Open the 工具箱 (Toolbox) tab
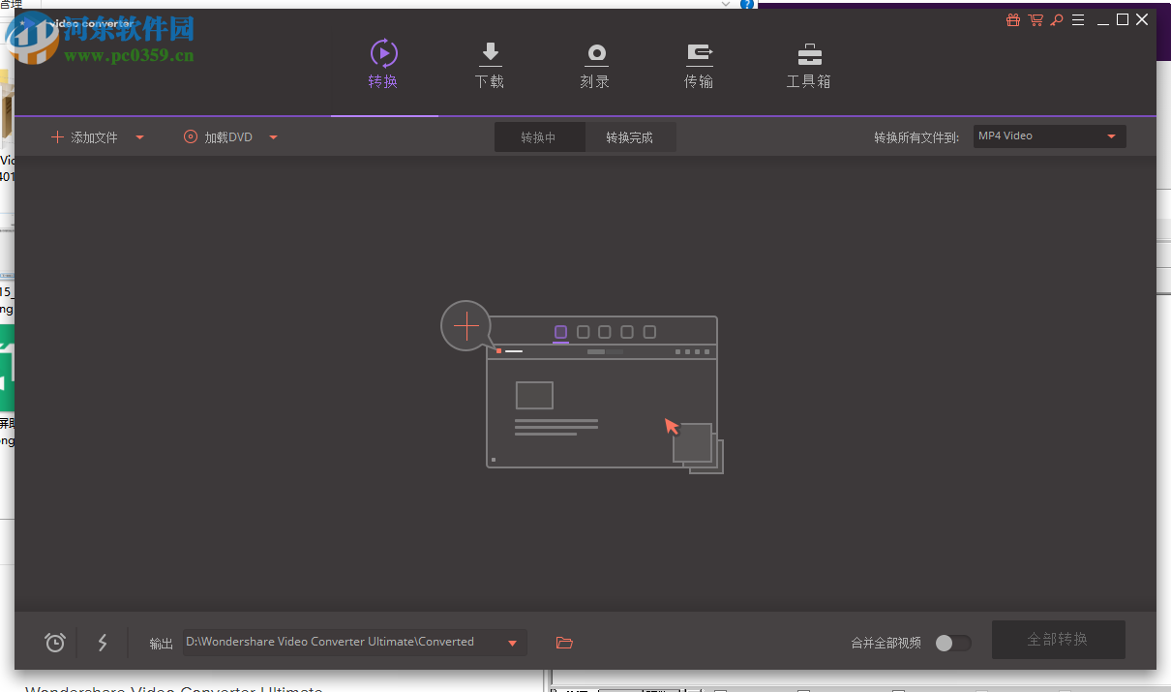 [x=809, y=65]
